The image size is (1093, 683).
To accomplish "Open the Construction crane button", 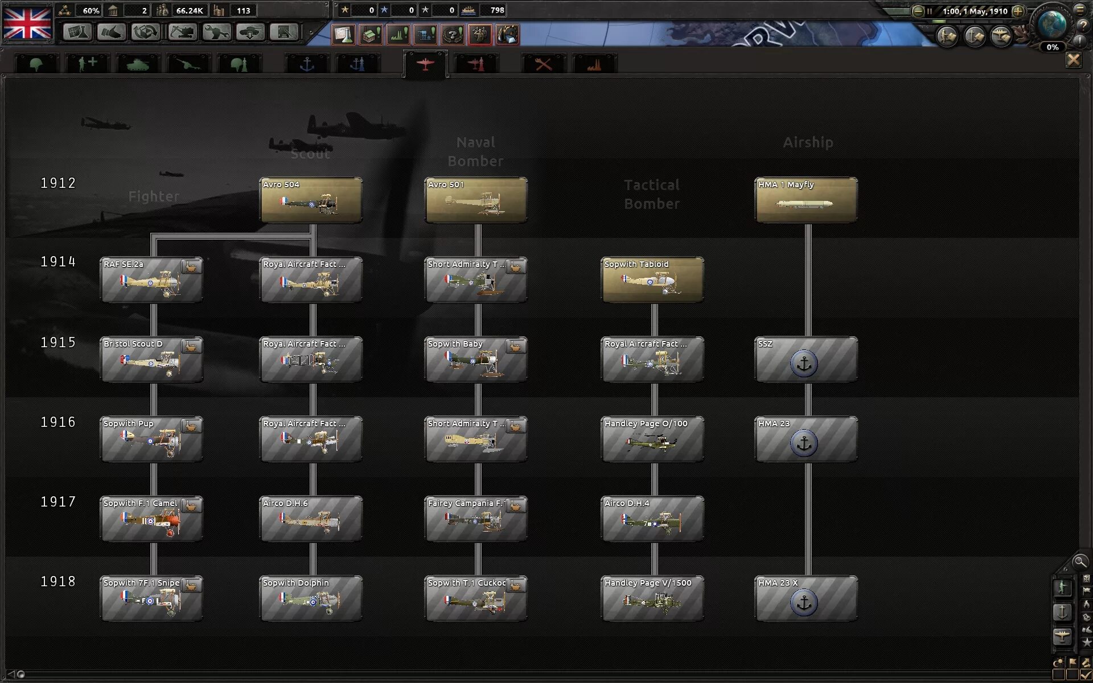I will (x=182, y=32).
